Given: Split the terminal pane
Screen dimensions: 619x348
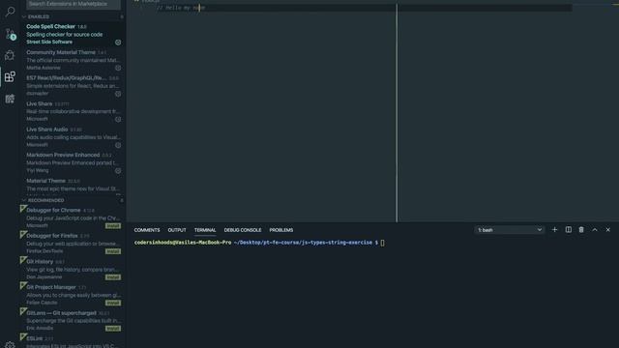Looking at the screenshot, I should pos(568,230).
